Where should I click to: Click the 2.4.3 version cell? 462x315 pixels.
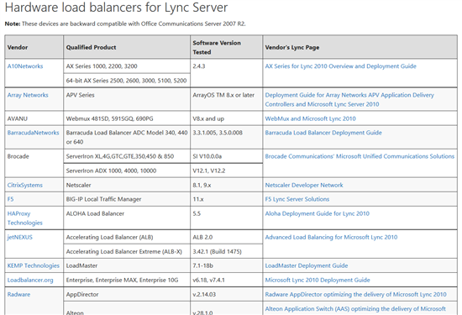(x=226, y=73)
